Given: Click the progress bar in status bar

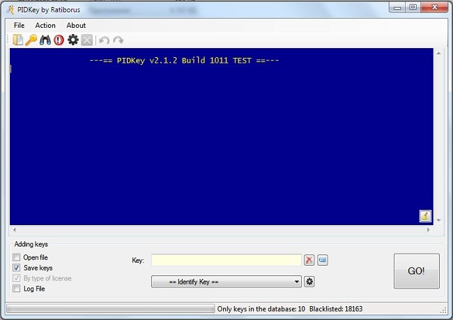Looking at the screenshot, I should pos(110,309).
